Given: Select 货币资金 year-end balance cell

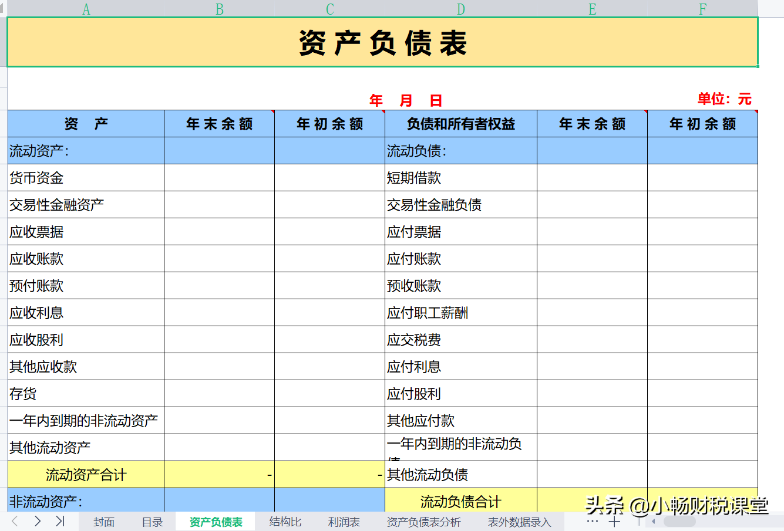Looking at the screenshot, I should [x=219, y=178].
